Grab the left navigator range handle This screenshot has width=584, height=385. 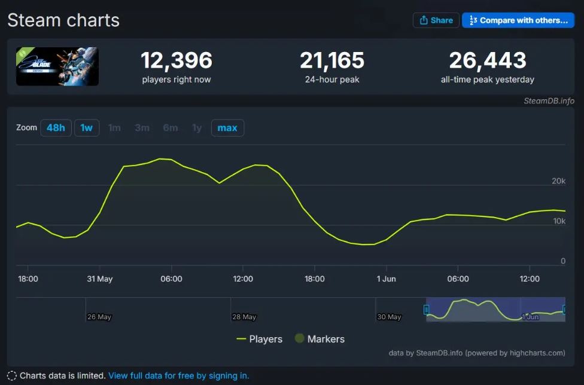point(427,310)
